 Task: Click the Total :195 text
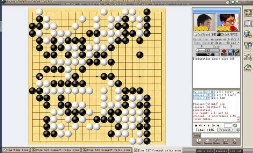[205, 130]
